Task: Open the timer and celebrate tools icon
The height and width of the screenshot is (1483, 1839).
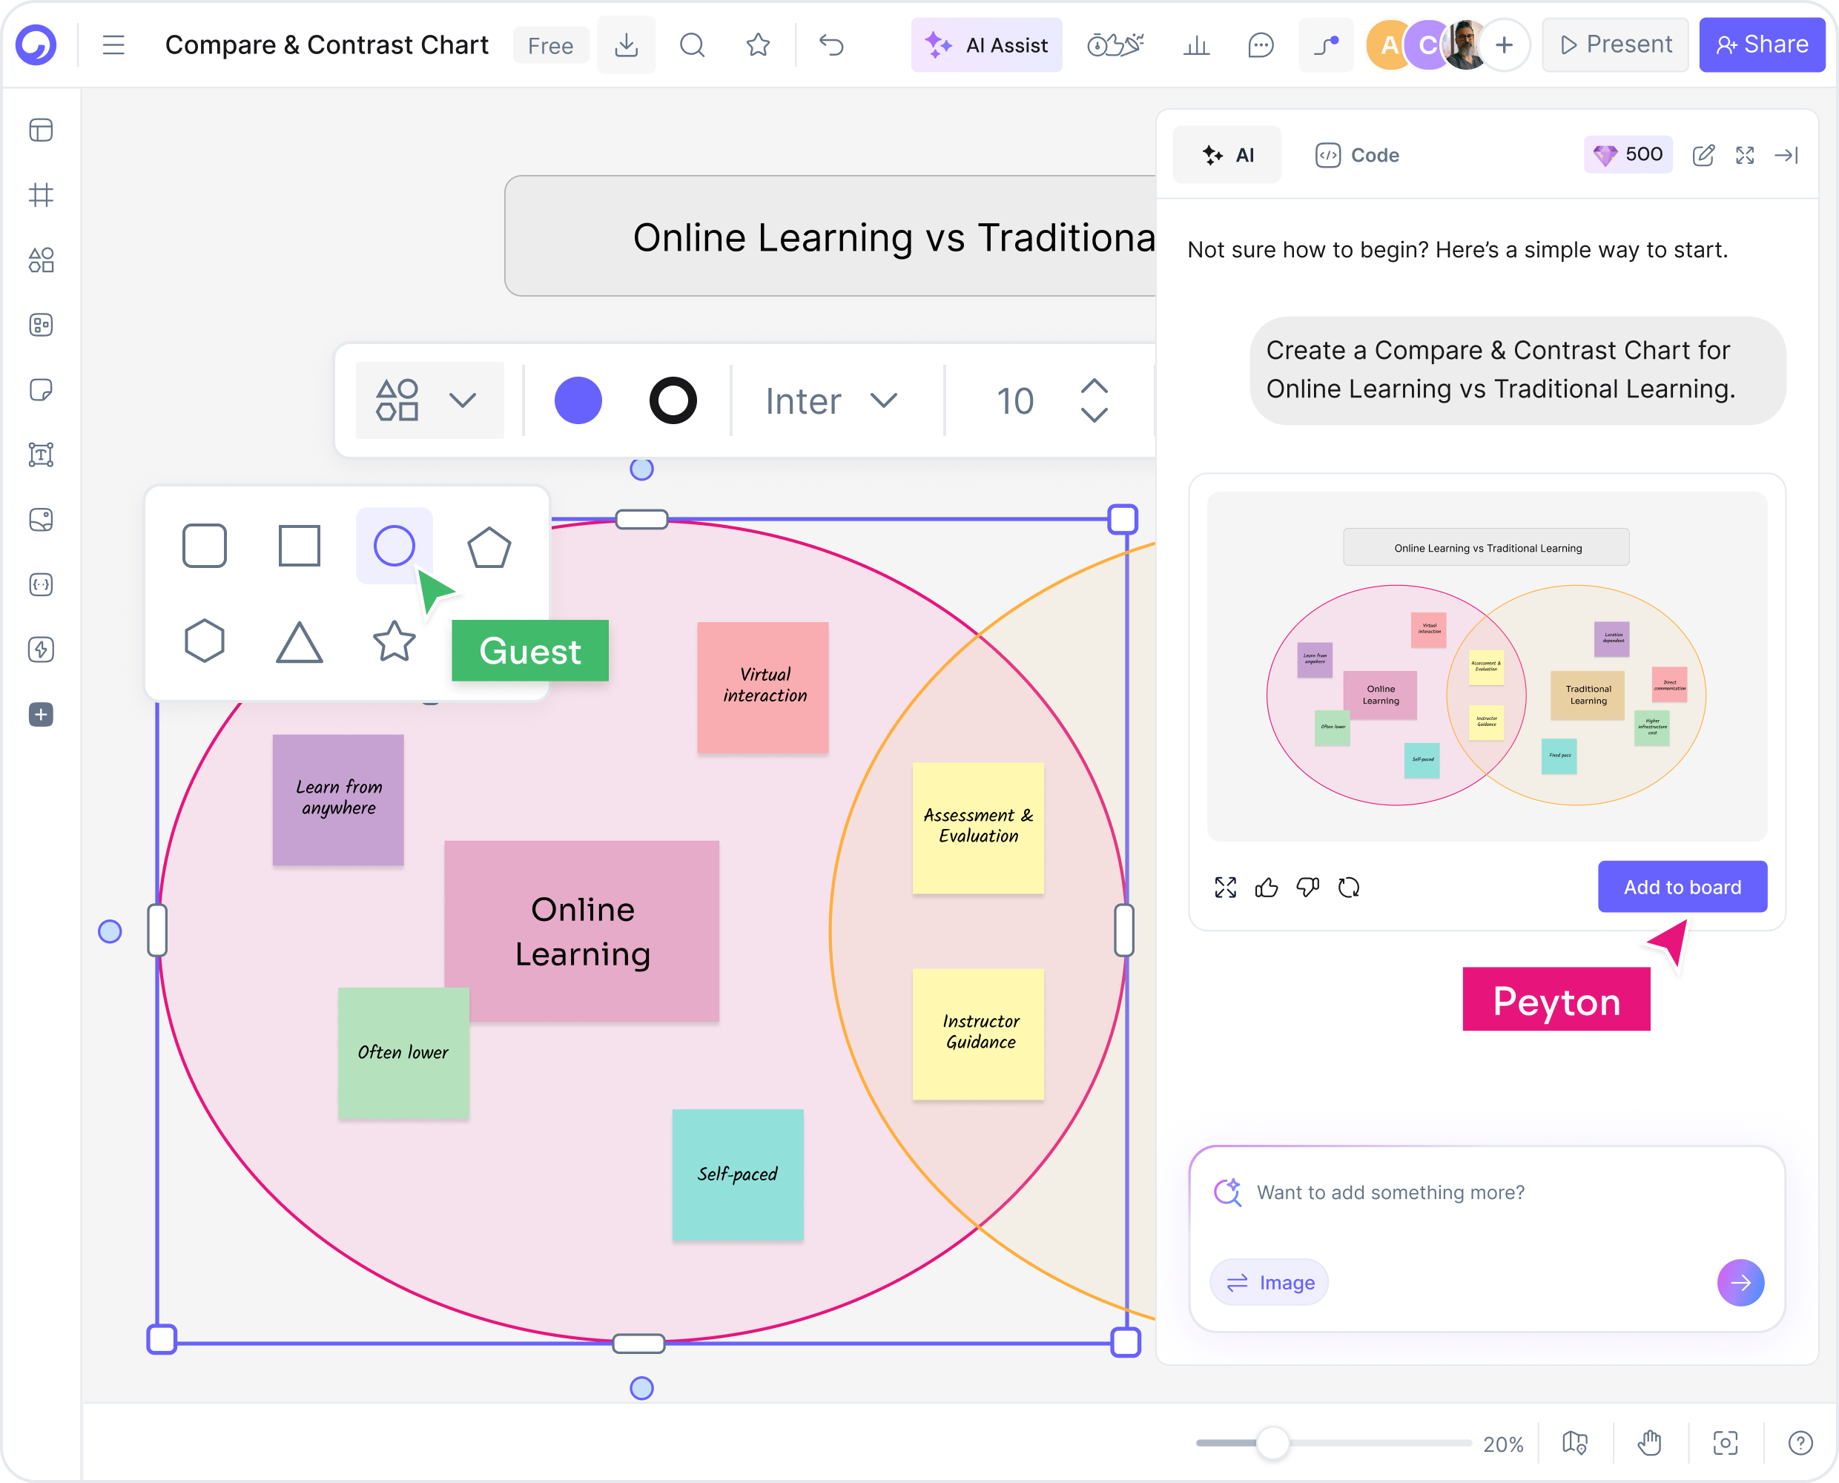Action: pos(1115,45)
